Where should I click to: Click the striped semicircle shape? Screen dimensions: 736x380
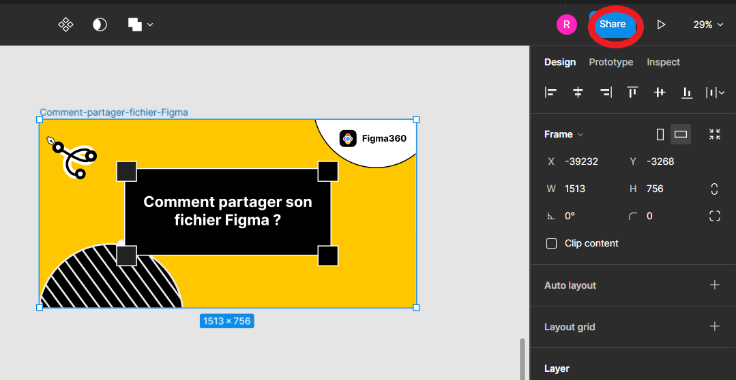[111, 276]
